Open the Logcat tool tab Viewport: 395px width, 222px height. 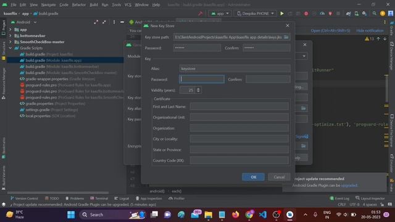(122, 199)
